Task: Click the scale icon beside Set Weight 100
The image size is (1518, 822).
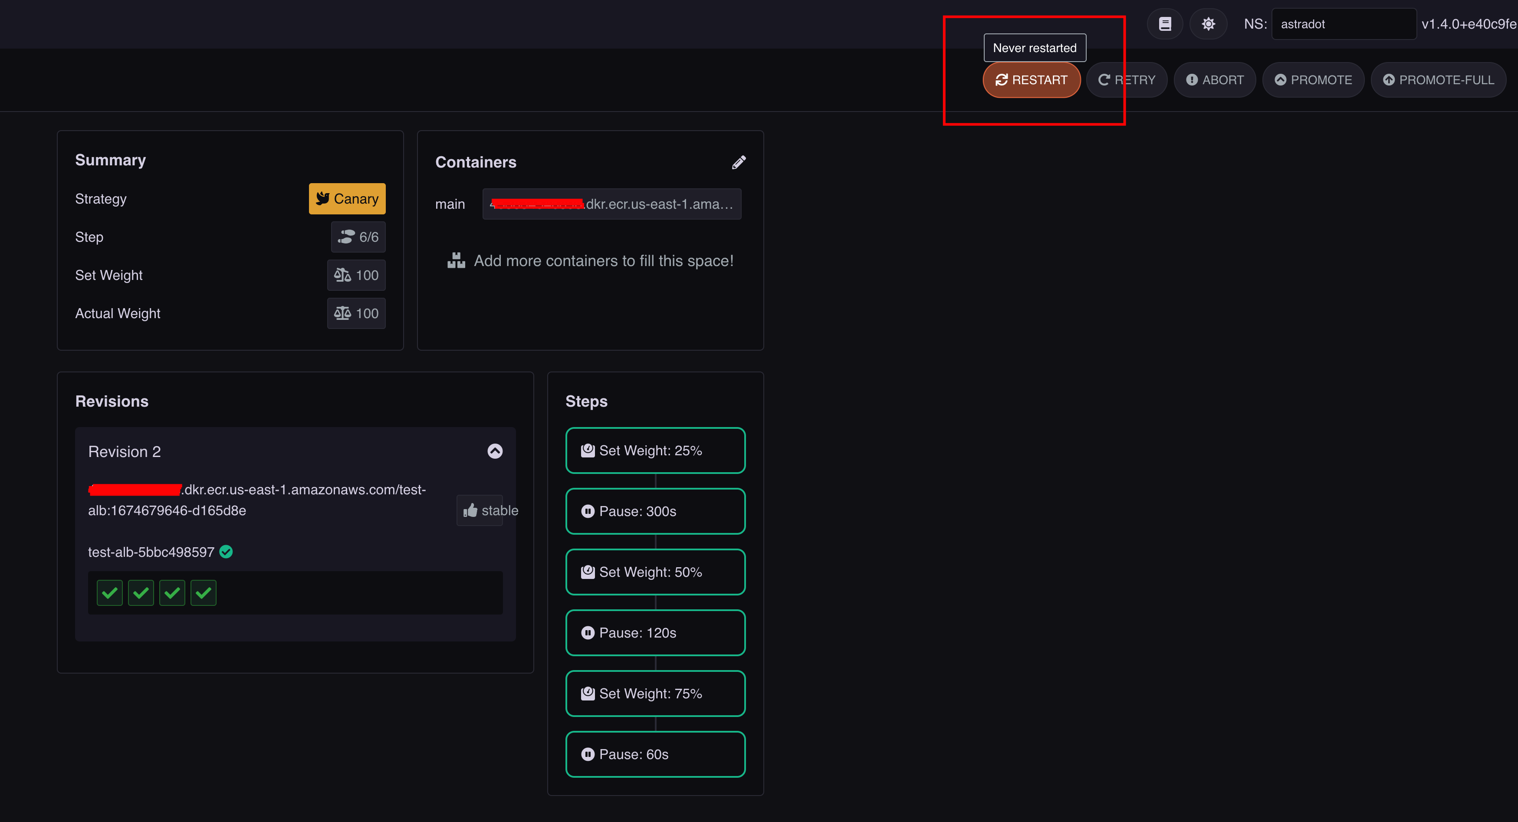Action: [344, 275]
